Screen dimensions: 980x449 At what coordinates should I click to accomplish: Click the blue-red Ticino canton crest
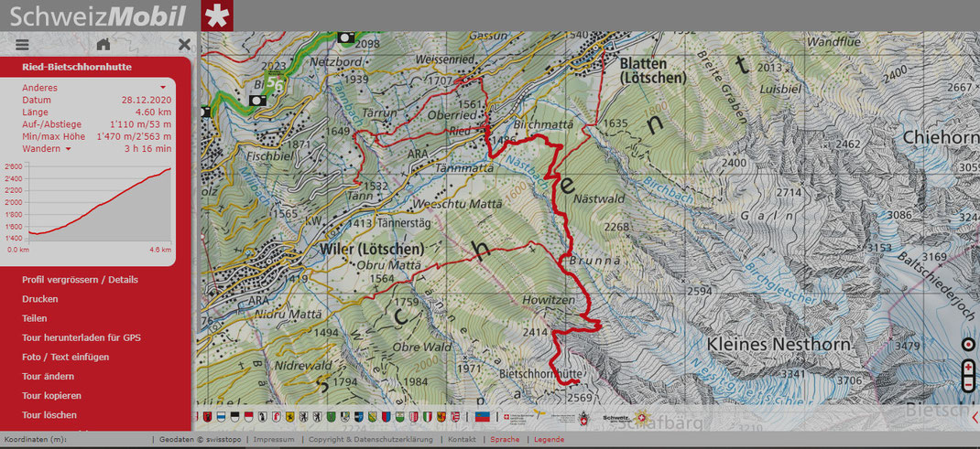point(387,417)
